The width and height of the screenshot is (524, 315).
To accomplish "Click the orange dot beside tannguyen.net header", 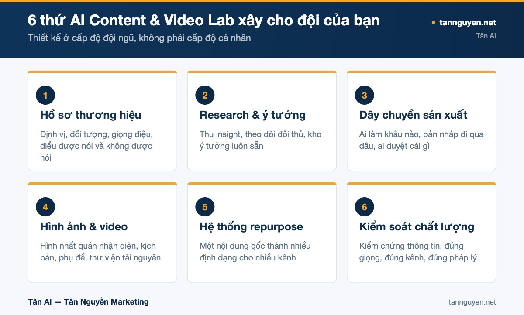I will coord(433,22).
